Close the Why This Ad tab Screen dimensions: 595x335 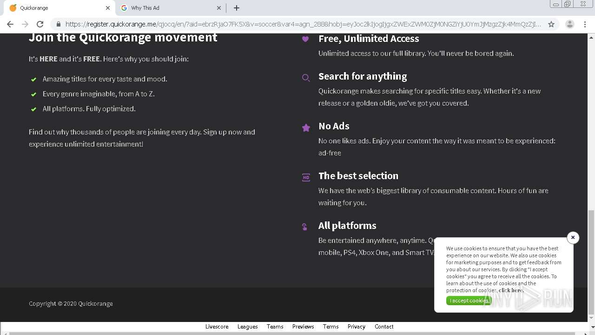pyautogui.click(x=219, y=8)
